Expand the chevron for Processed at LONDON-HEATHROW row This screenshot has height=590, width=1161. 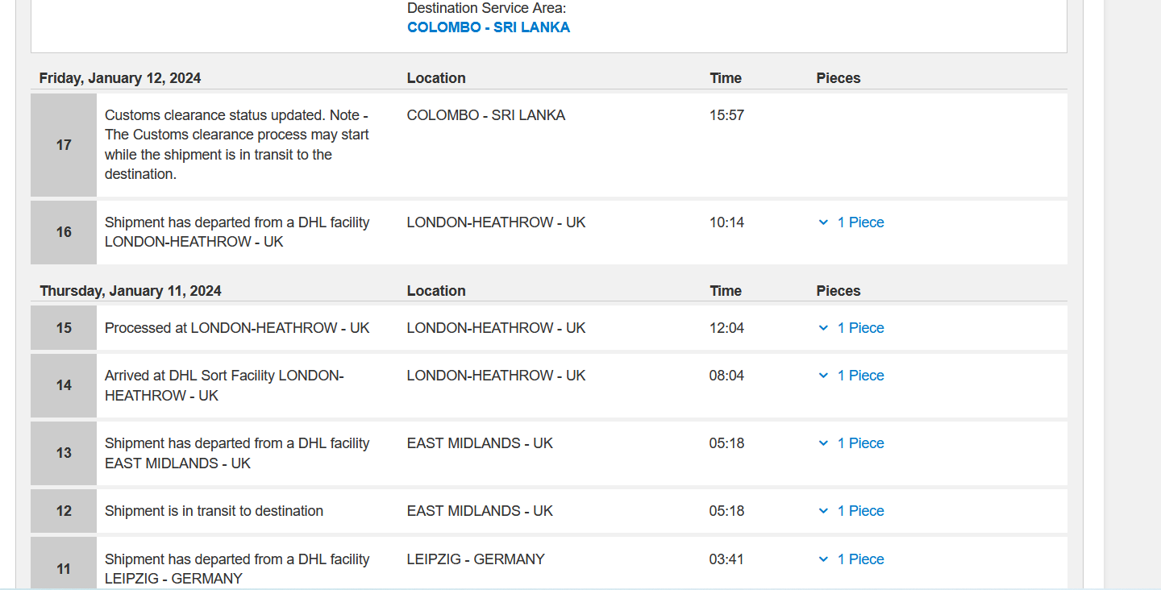(823, 328)
